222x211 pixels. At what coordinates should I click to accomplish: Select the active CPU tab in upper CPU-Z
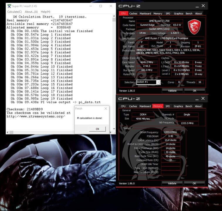coord(123,13)
